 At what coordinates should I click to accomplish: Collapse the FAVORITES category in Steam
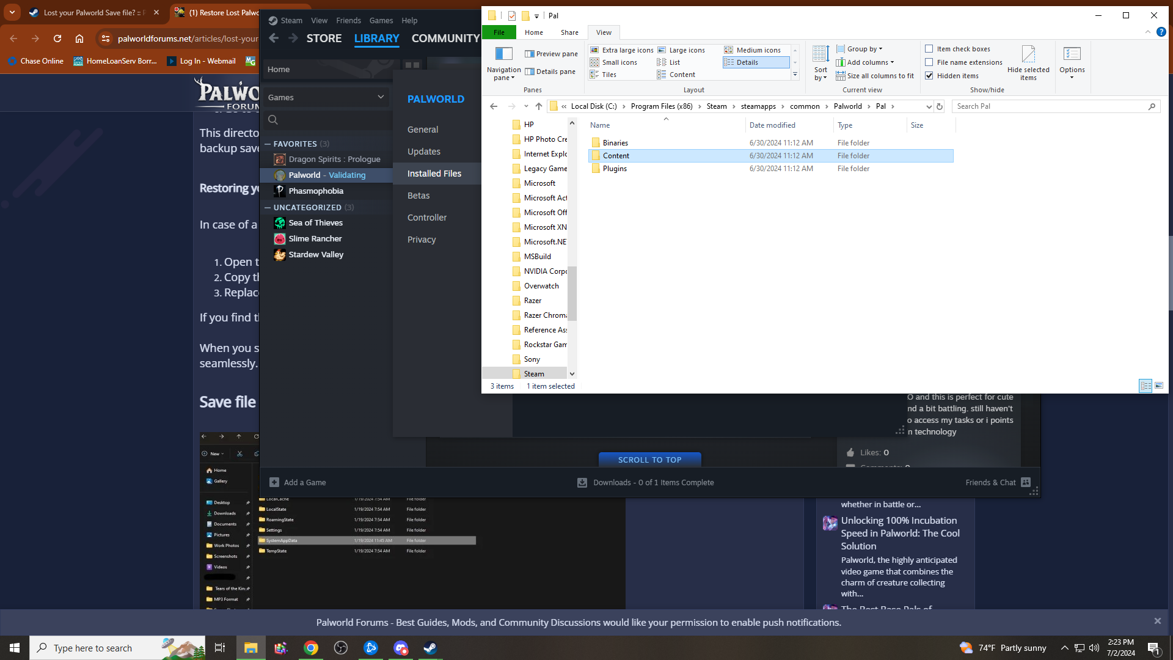pyautogui.click(x=268, y=144)
